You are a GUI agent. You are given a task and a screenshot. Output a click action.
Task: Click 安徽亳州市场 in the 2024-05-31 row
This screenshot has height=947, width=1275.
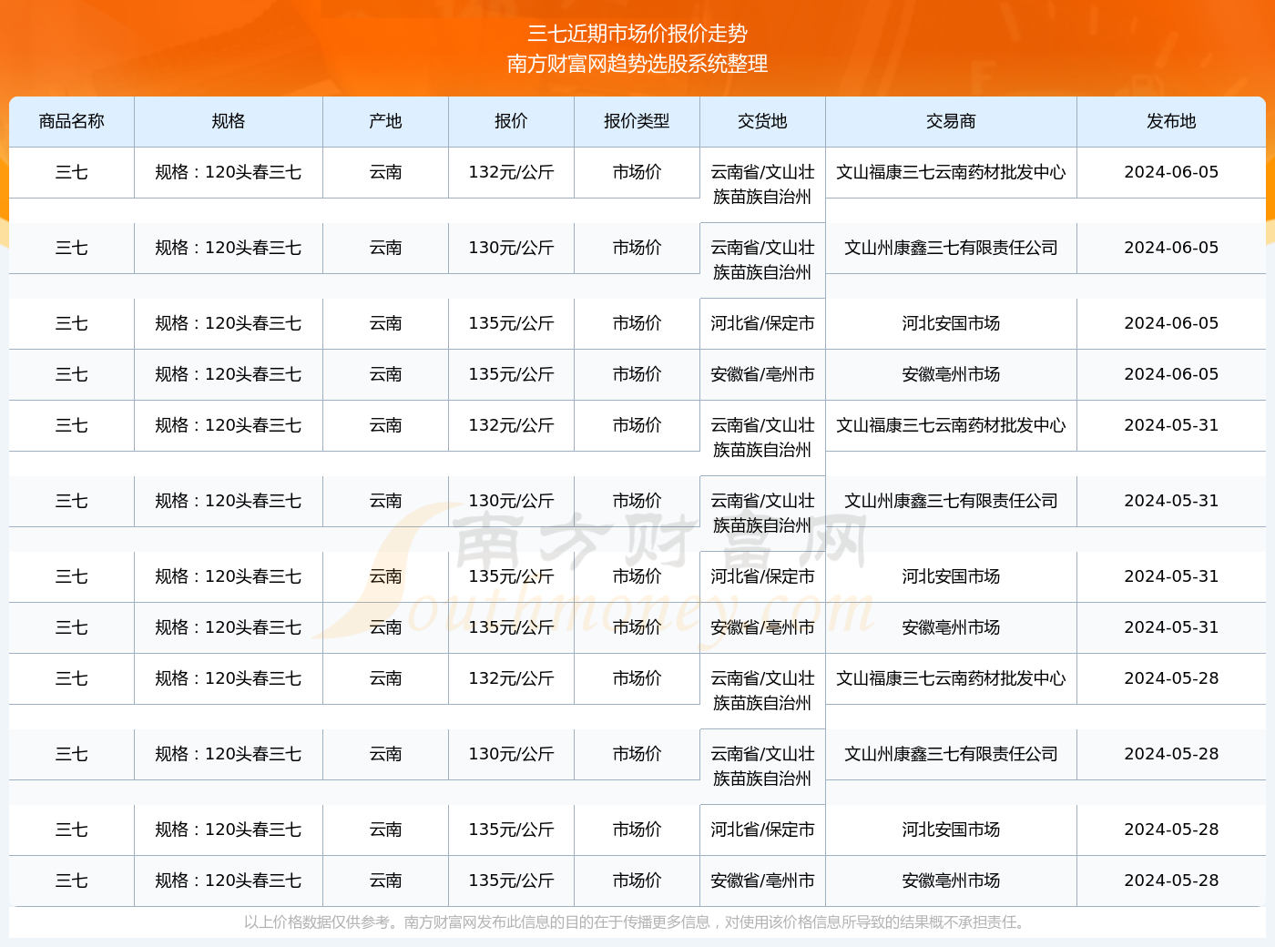tap(952, 627)
